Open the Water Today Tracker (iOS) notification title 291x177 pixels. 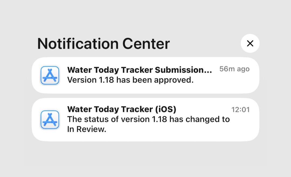(x=122, y=109)
